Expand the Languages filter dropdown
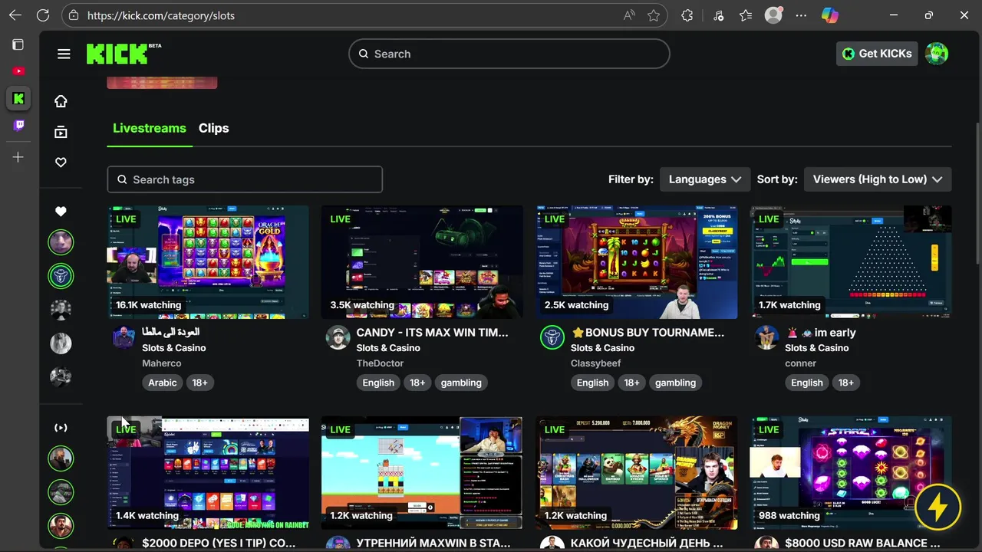This screenshot has width=982, height=552. [705, 179]
